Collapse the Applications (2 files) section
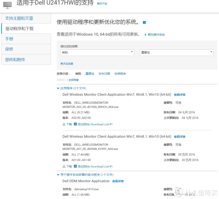Image resolution: width=219 pixels, height=199 pixels. click(72, 88)
